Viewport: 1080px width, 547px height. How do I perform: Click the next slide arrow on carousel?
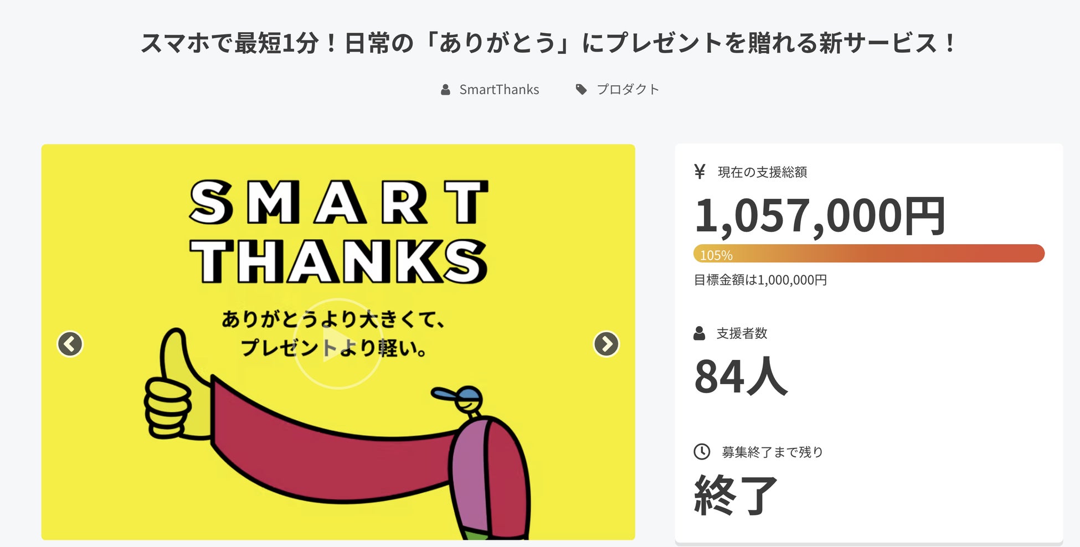(x=606, y=344)
